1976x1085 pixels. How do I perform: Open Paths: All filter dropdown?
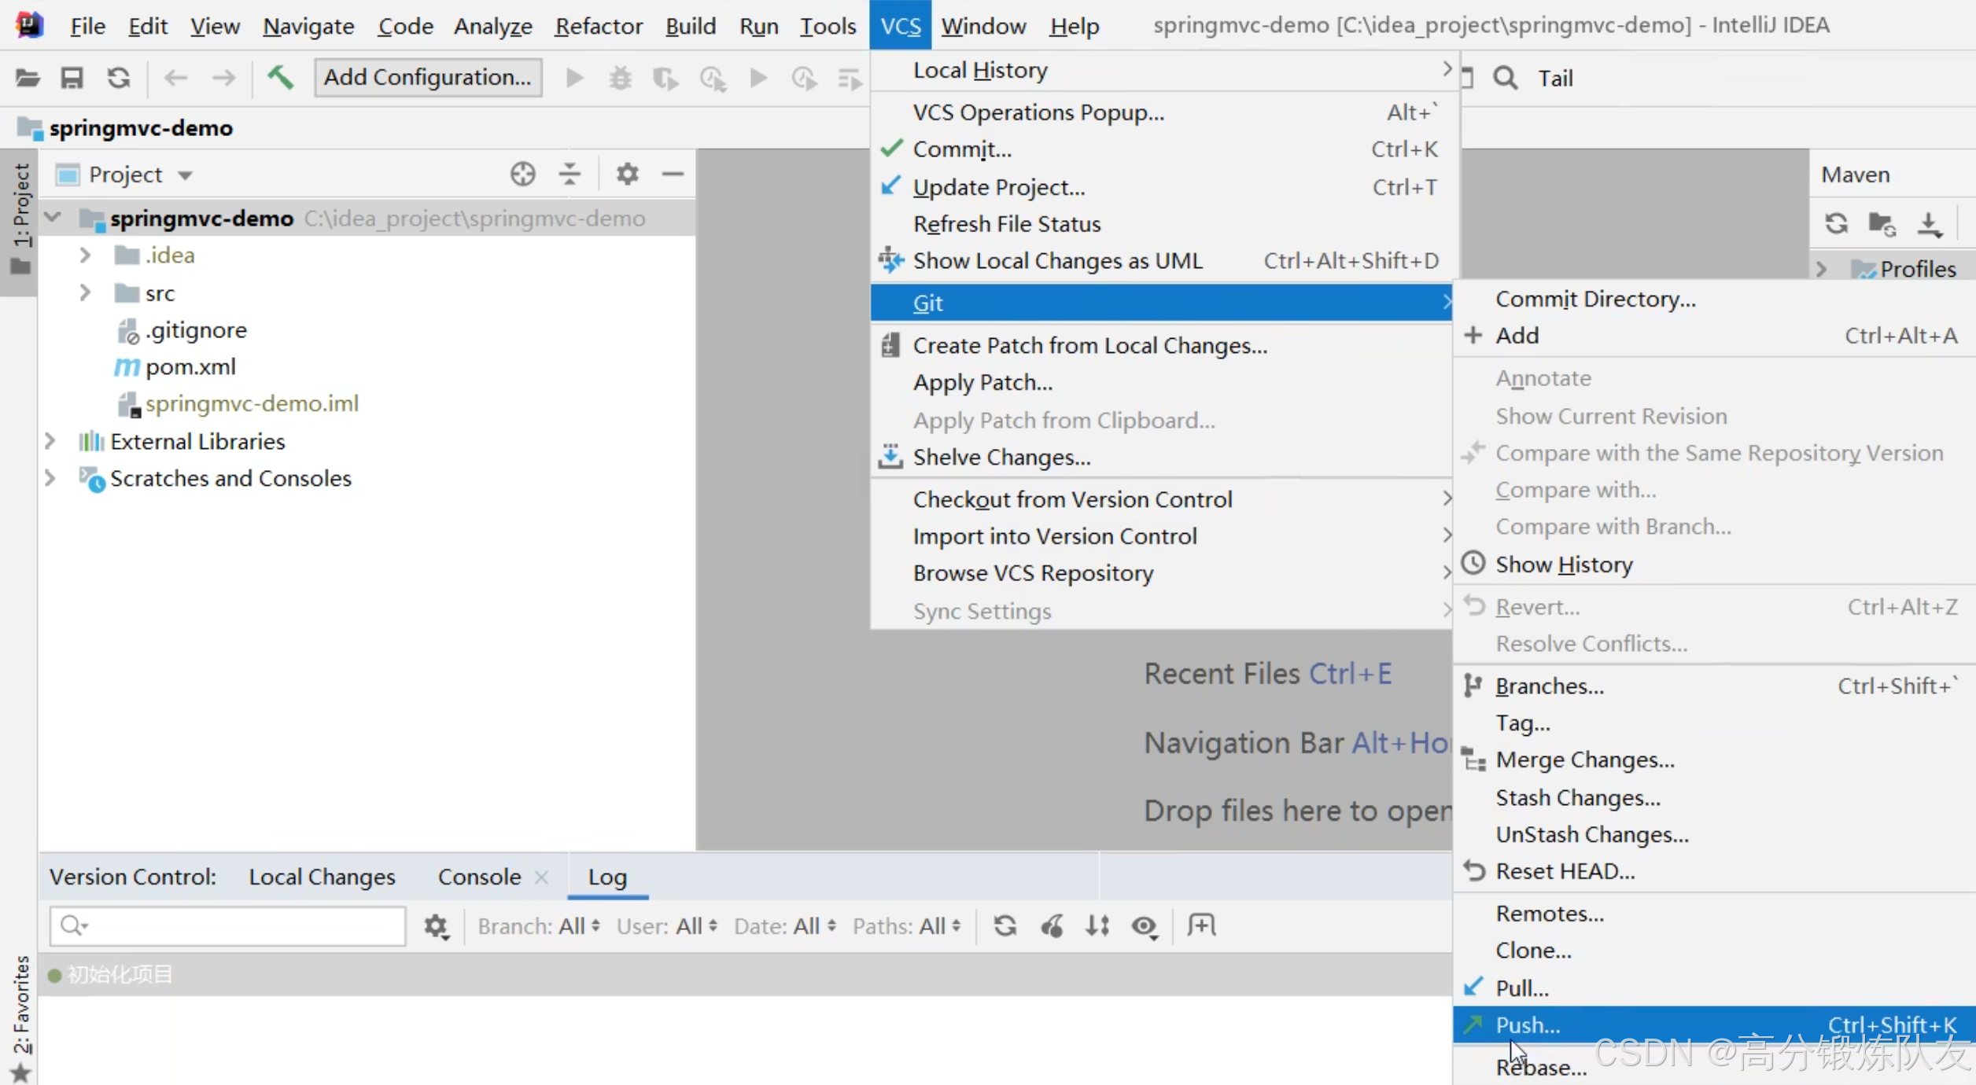click(x=907, y=926)
